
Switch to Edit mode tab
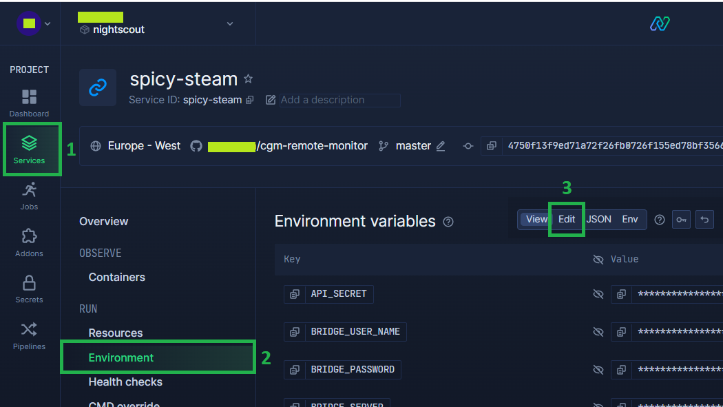(x=567, y=220)
